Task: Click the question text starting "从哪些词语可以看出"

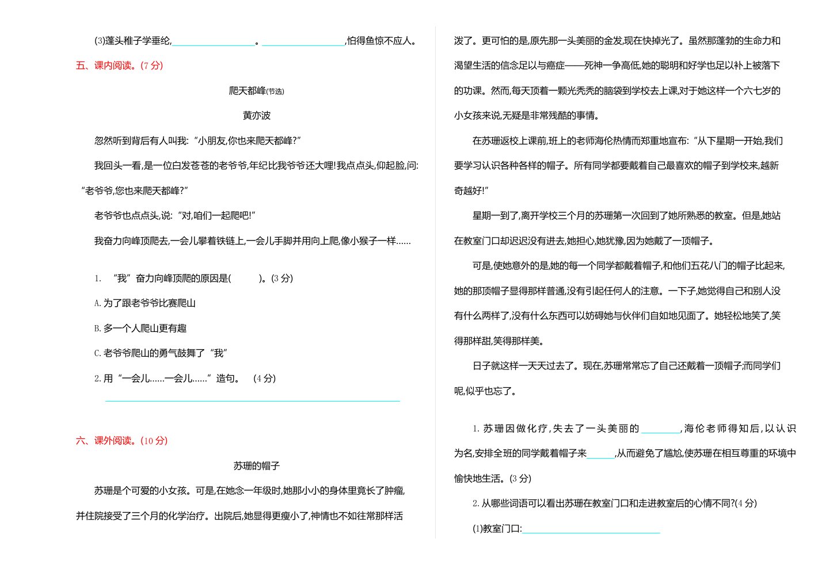Action: 614,503
